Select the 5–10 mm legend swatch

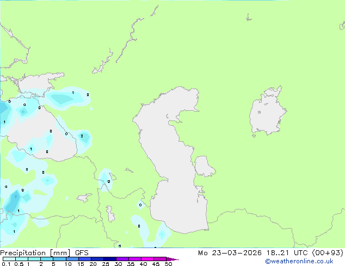[x=59, y=259]
